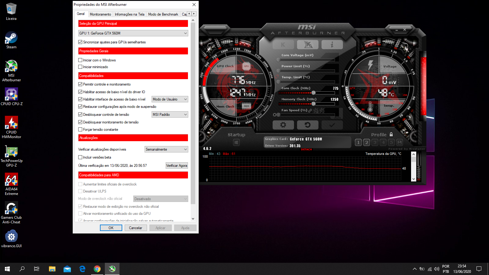Image resolution: width=489 pixels, height=275 pixels.
Task: Toggle Desbloquear controle de tensão checkbox
Action: [x=80, y=115]
